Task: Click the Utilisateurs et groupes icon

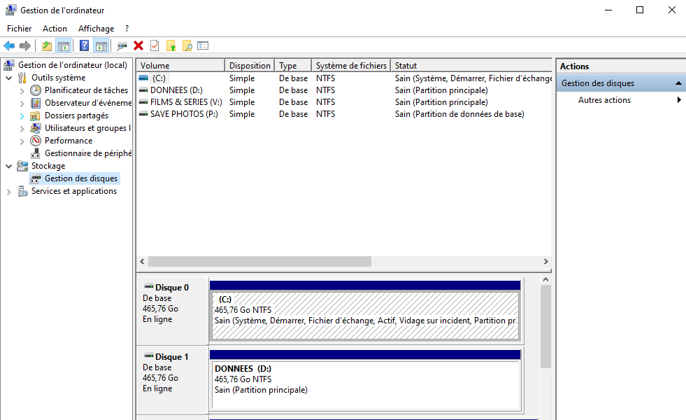Action: [x=36, y=128]
